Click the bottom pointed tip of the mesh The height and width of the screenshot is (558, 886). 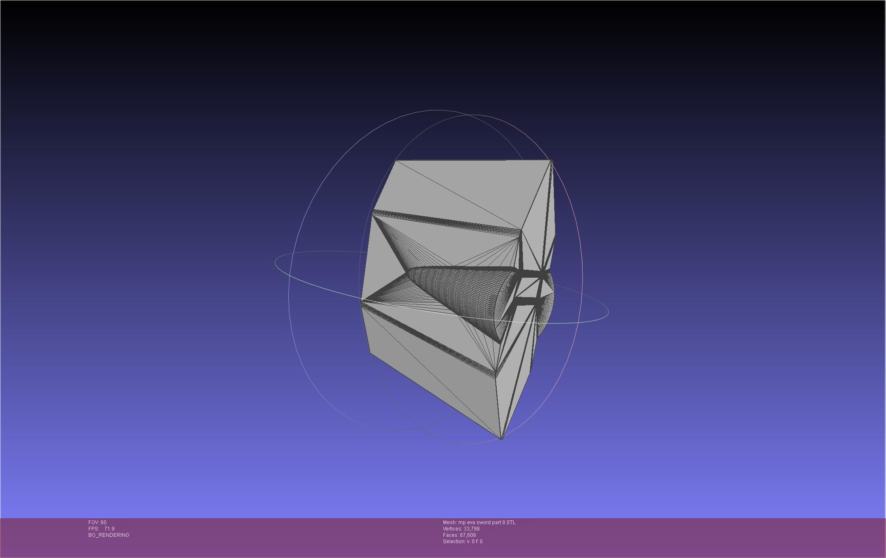502,438
